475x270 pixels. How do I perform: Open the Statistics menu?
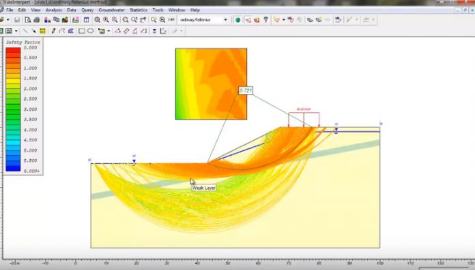(x=139, y=10)
